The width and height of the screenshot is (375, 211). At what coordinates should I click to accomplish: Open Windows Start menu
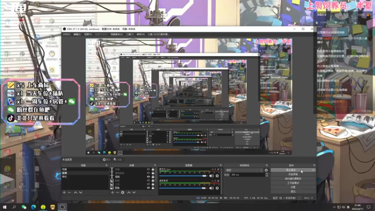[5, 207]
